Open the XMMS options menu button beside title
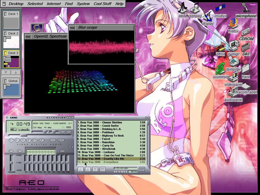Viewport: 260px width, 195px height. tap(7, 118)
